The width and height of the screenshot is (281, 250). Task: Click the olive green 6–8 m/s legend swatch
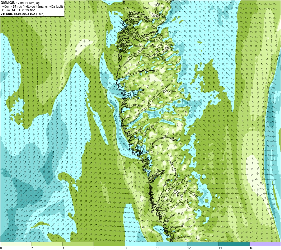click(109, 244)
